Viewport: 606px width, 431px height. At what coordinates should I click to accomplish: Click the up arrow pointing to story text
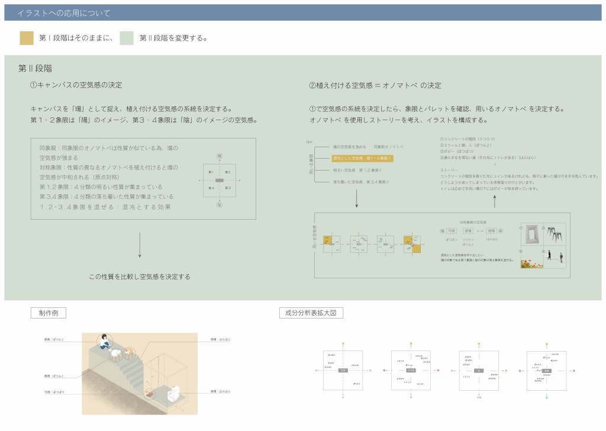click(x=494, y=201)
